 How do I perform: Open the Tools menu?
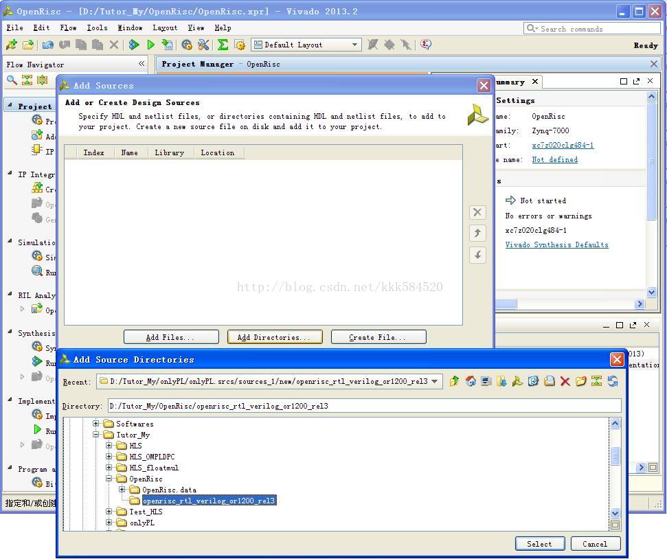[97, 27]
